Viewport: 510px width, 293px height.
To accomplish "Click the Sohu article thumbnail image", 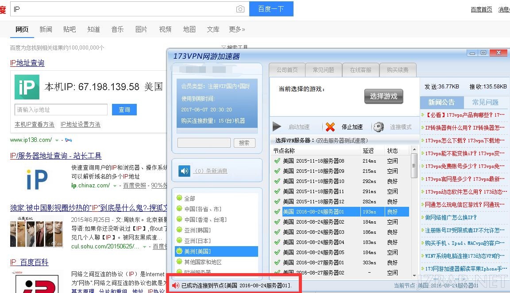I will point(36,232).
